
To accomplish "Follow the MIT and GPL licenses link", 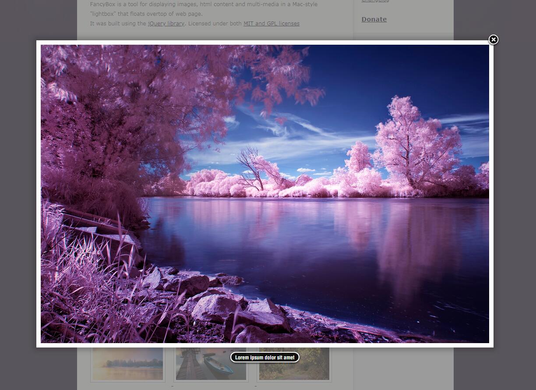I will click(x=271, y=24).
